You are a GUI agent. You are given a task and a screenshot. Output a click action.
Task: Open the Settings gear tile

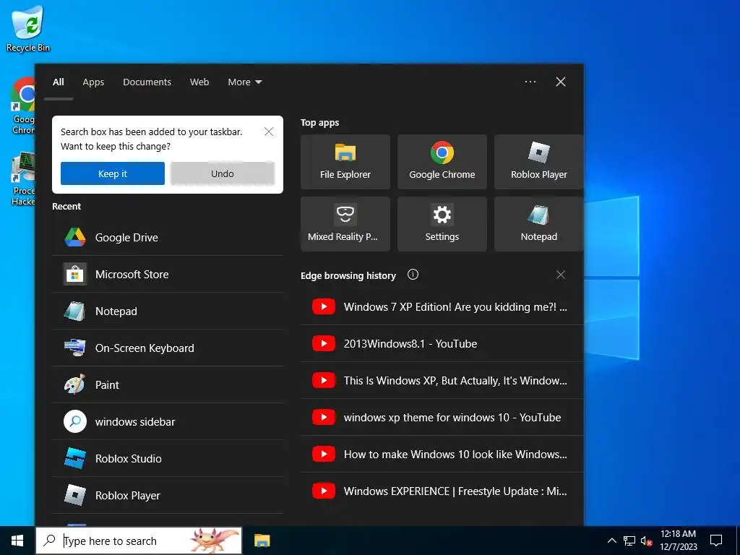[442, 224]
